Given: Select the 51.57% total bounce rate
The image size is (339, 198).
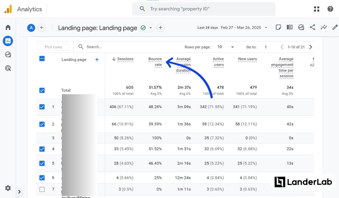Looking at the screenshot, I should [155, 87].
